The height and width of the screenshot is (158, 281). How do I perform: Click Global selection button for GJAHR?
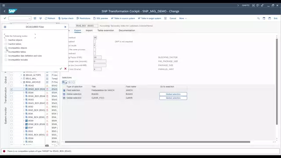pyautogui.click(x=173, y=98)
